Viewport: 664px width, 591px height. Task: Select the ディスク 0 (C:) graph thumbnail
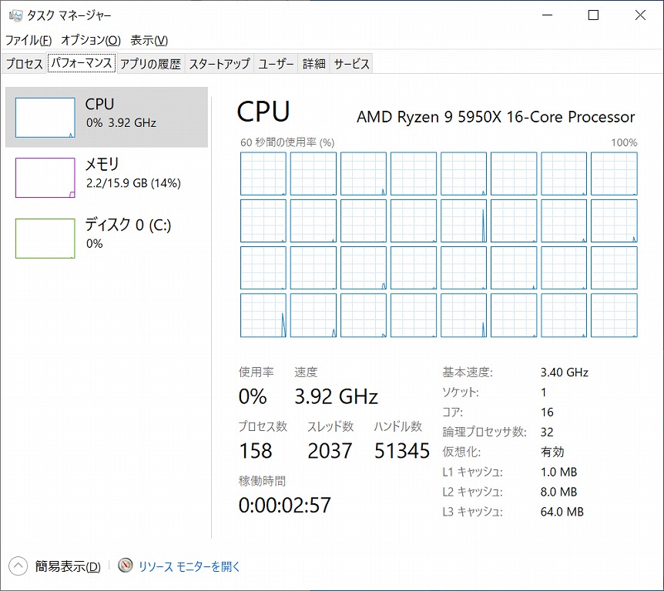(x=45, y=238)
